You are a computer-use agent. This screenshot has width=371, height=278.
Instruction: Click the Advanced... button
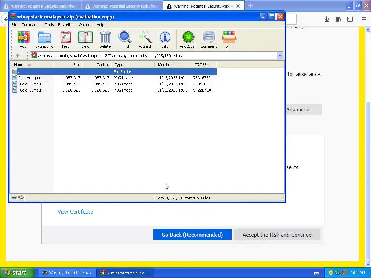tap(304, 109)
